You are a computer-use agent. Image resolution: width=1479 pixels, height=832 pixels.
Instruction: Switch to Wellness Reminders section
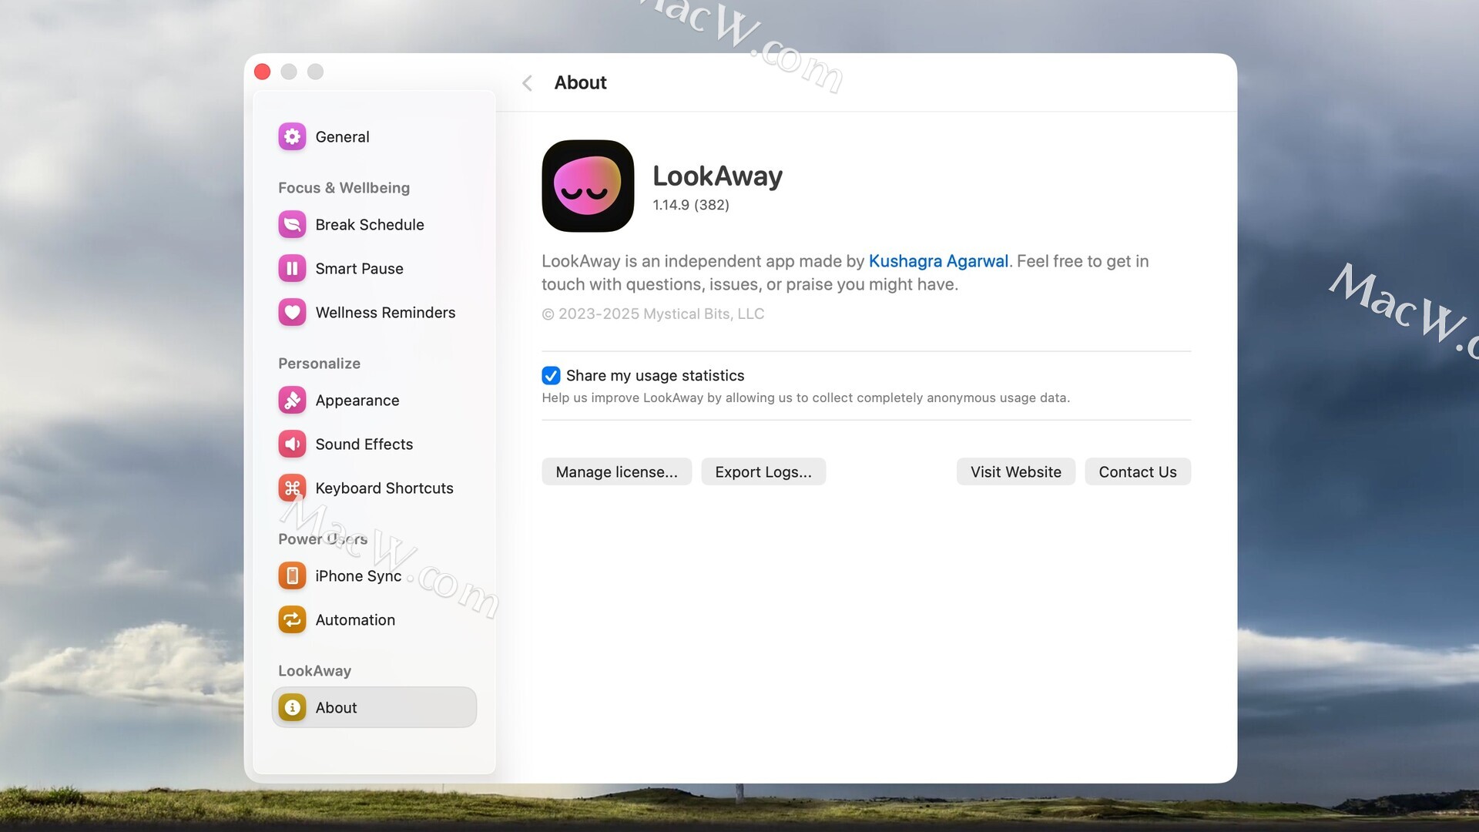click(x=385, y=313)
